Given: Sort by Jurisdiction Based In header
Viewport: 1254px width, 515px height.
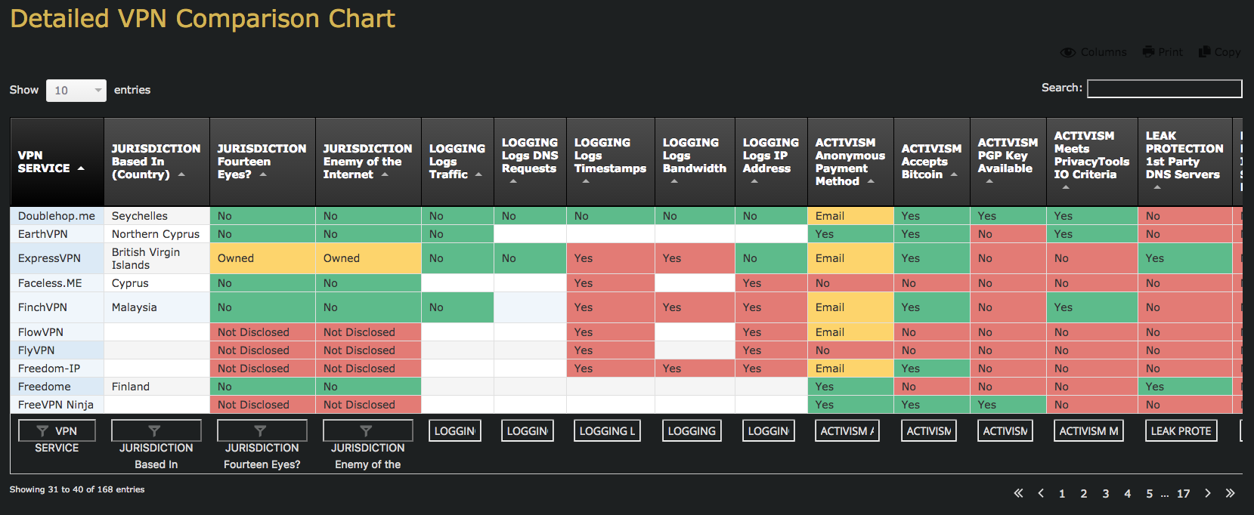Looking at the screenshot, I should click(x=156, y=162).
